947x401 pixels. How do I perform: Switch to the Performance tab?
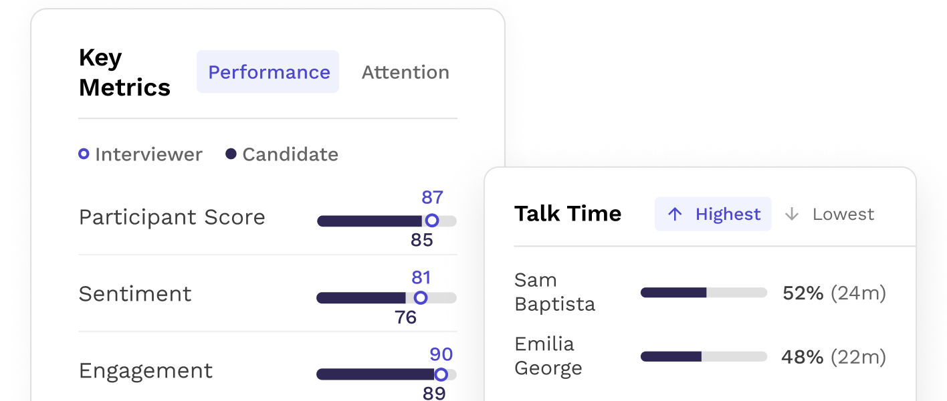(x=268, y=72)
